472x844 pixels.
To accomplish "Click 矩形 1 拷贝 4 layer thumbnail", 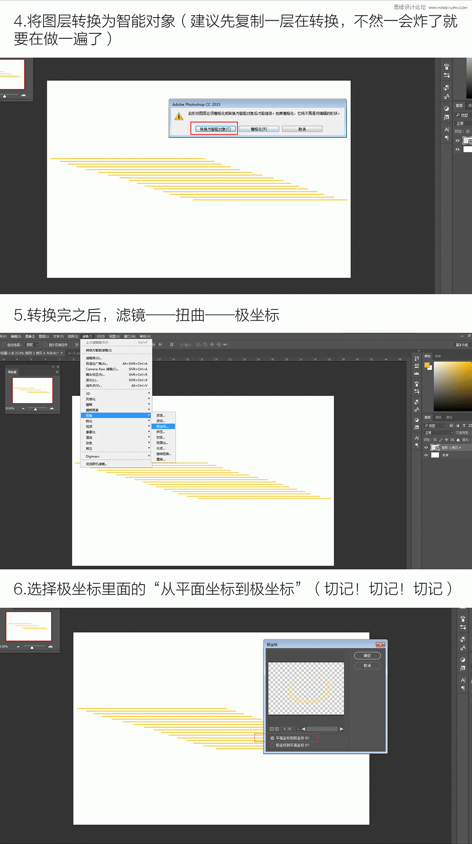I will point(435,447).
